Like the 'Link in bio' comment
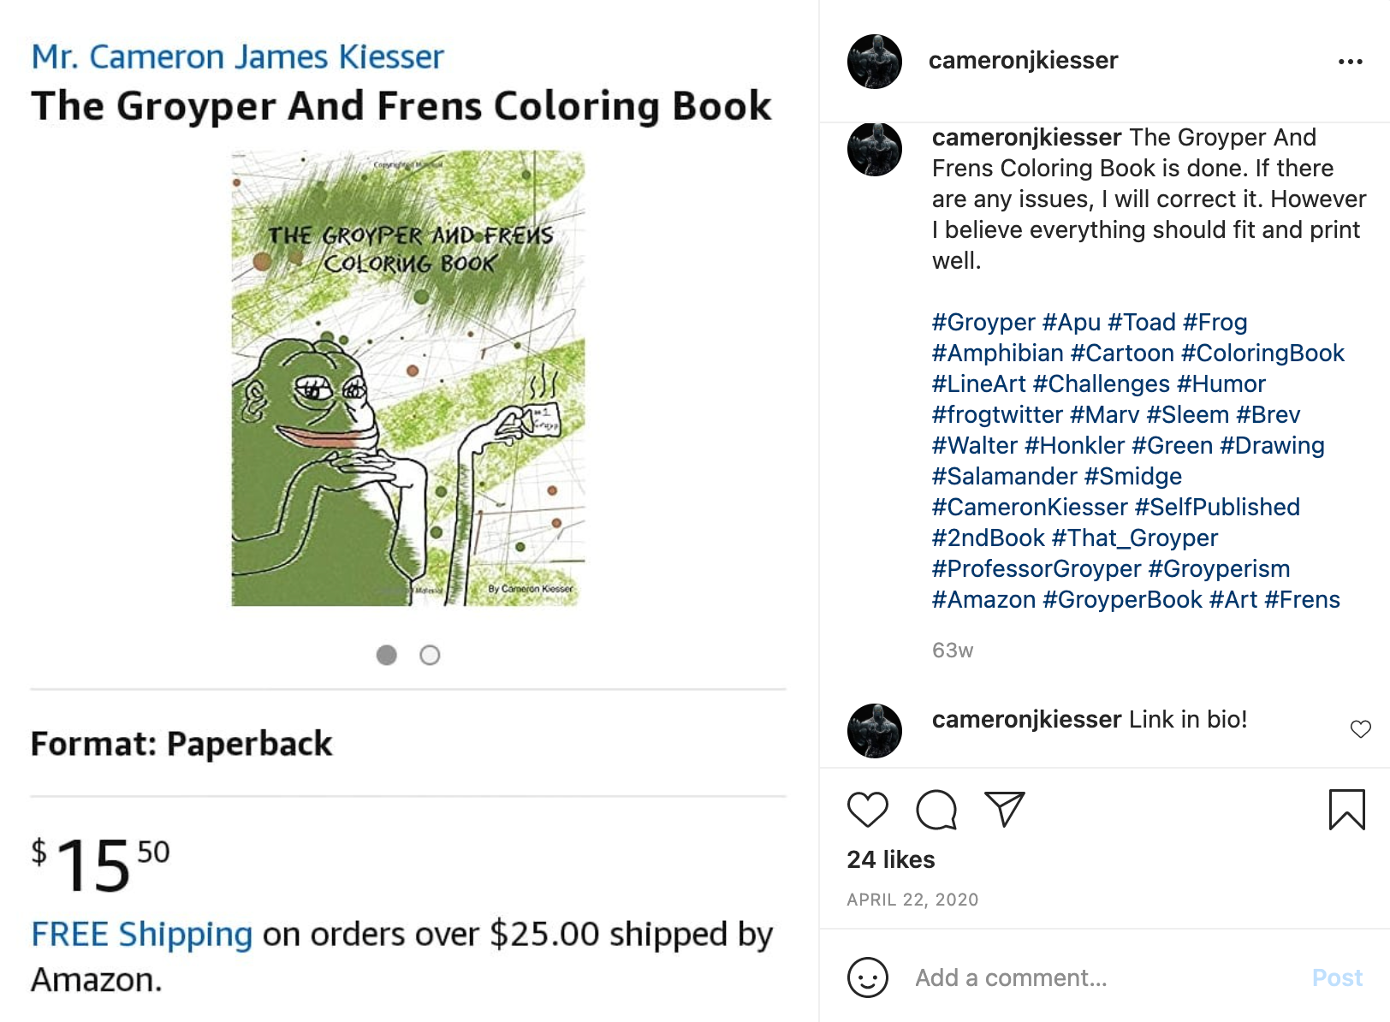 [x=1360, y=728]
